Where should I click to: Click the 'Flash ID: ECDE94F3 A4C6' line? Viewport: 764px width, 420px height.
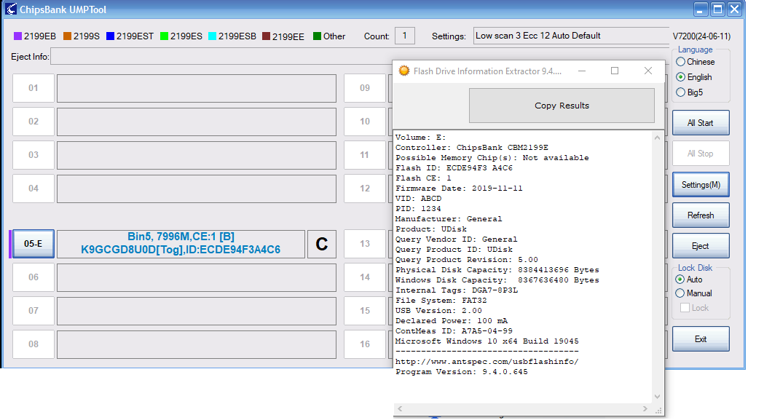point(454,168)
